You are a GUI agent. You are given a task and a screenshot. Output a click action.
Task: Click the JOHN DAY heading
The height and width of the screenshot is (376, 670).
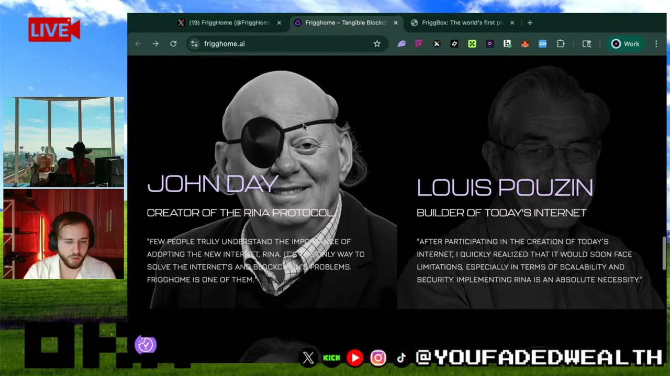212,184
